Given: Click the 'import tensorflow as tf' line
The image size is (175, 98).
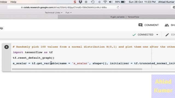Looking at the screenshot, I should pos(33,52).
